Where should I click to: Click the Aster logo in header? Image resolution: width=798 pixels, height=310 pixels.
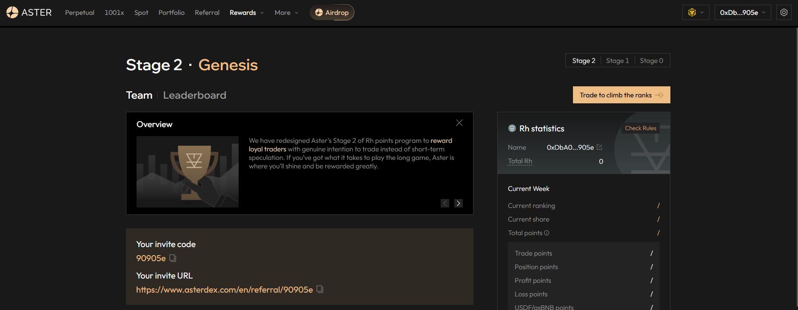tap(29, 12)
